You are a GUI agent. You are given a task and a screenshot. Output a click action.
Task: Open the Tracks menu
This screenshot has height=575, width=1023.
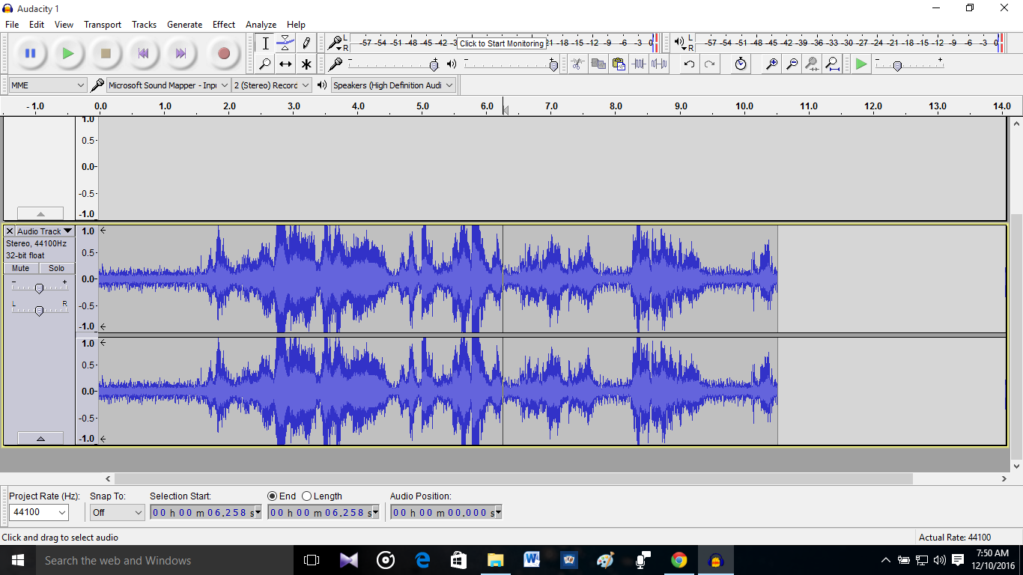click(x=144, y=25)
